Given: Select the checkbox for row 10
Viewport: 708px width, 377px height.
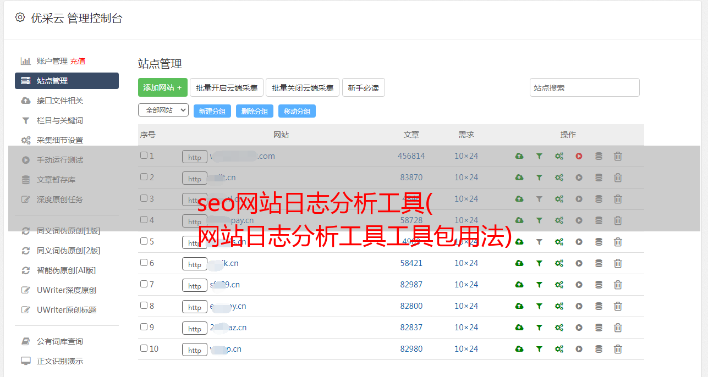Looking at the screenshot, I should [144, 348].
